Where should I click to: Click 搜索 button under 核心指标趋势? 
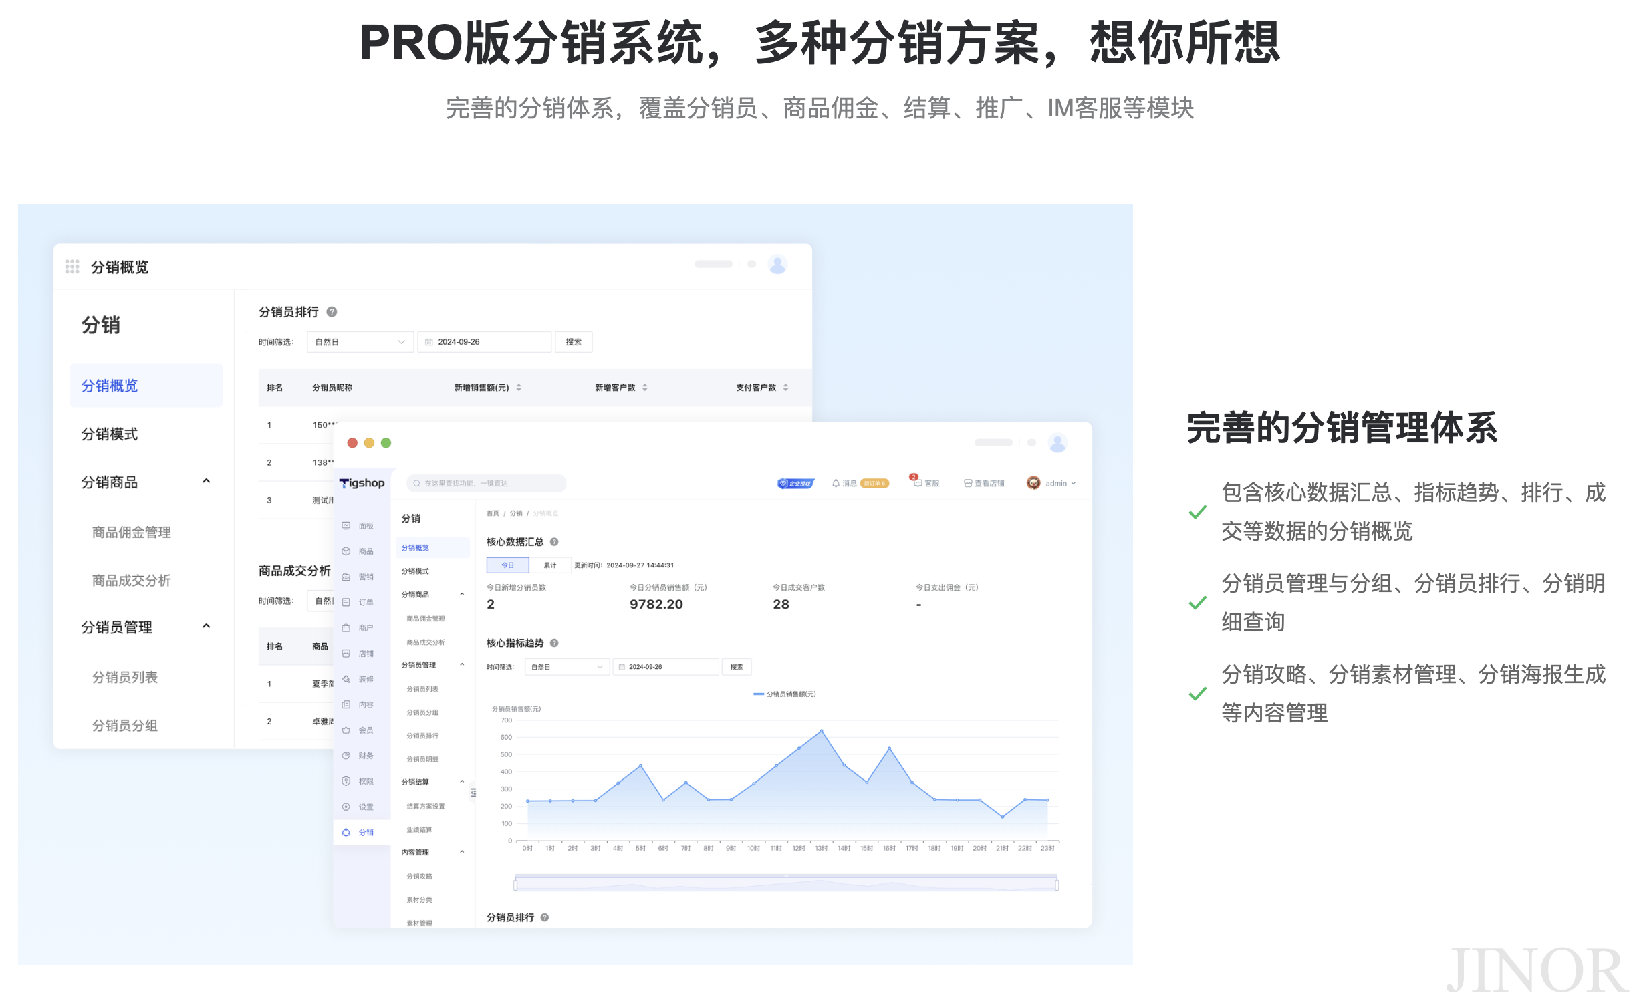click(x=737, y=667)
